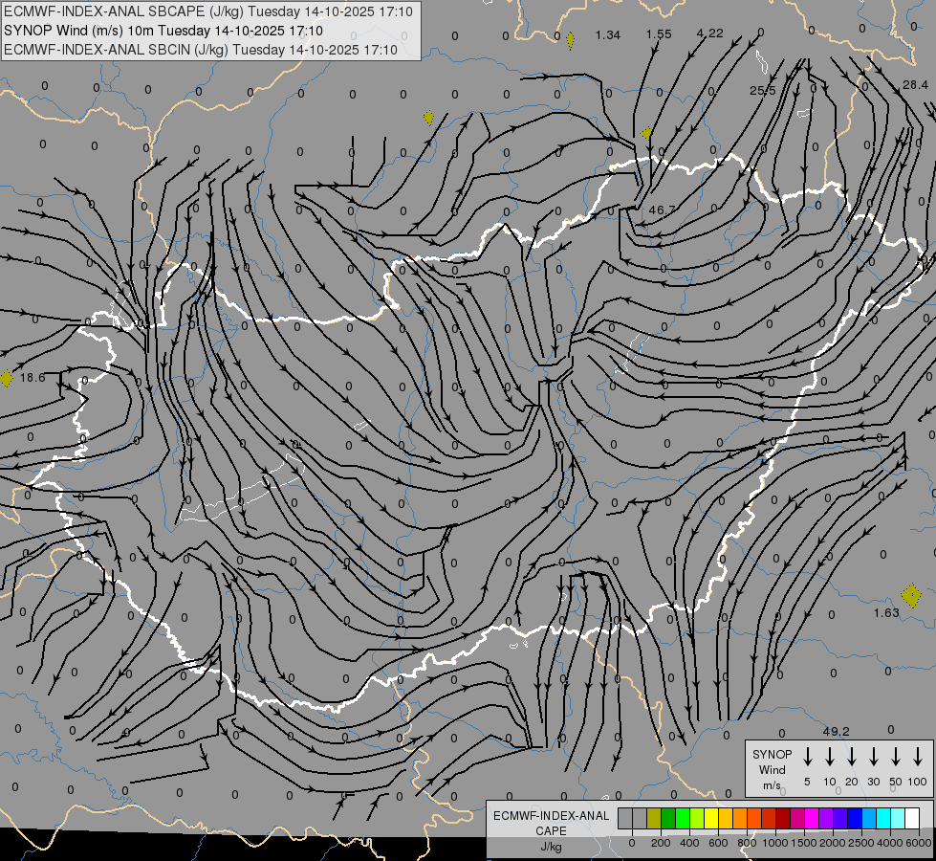936x861 pixels.
Task: Click the 2500 tick on CAPE scale
Action: tap(861, 843)
